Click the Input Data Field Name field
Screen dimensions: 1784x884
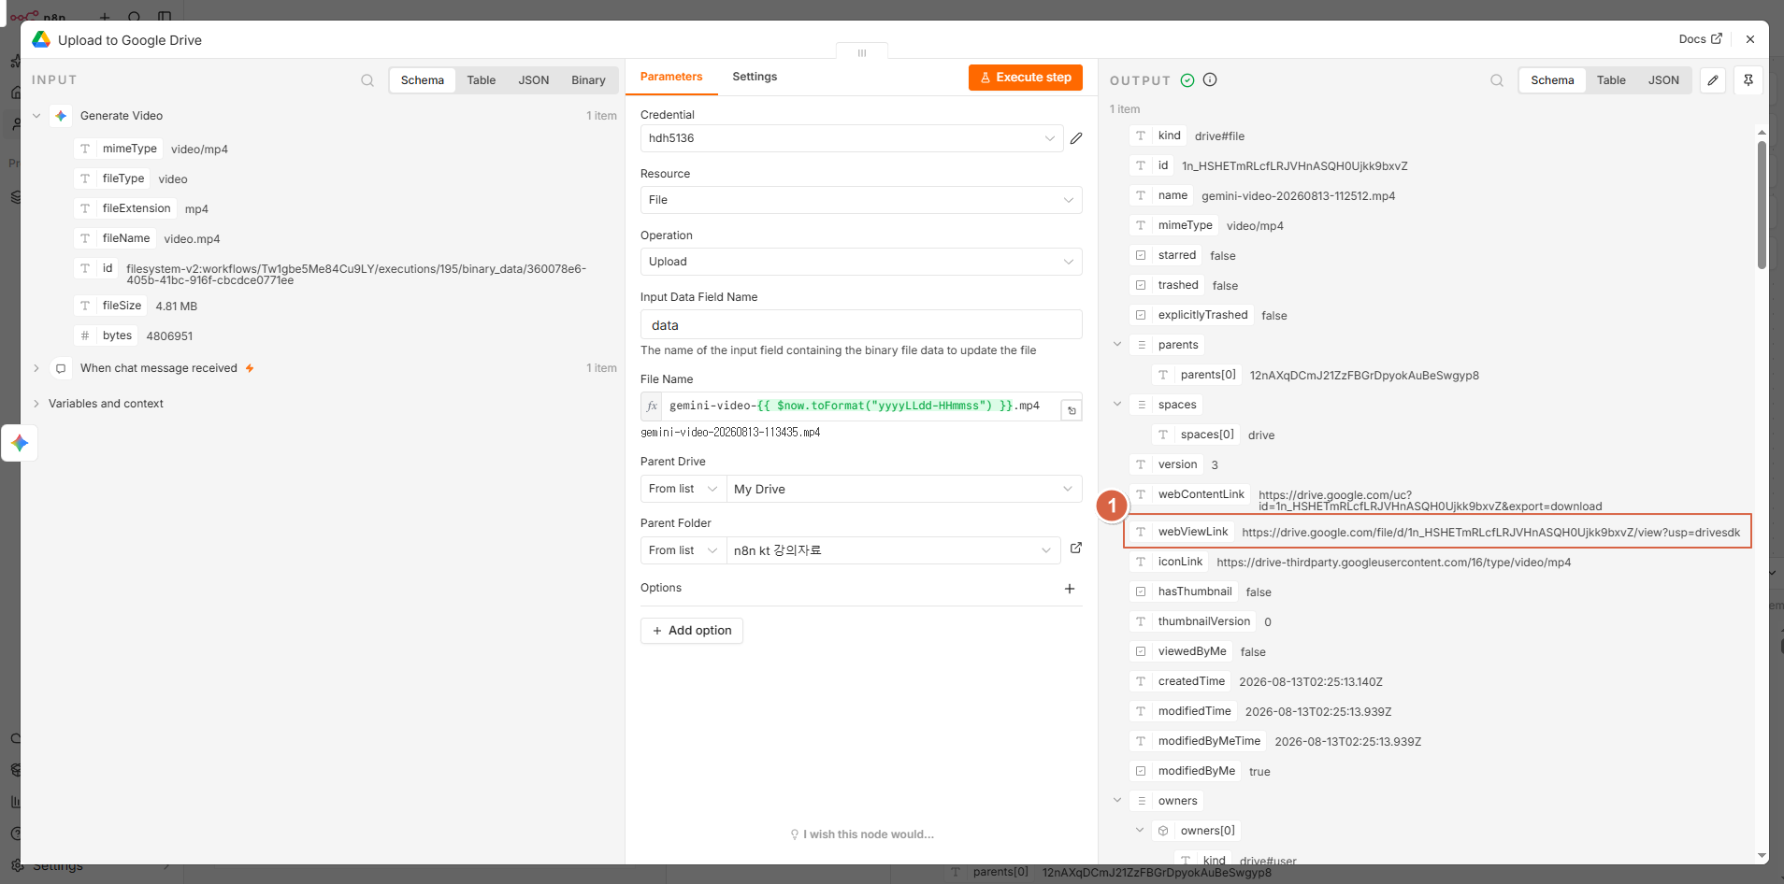click(x=861, y=324)
